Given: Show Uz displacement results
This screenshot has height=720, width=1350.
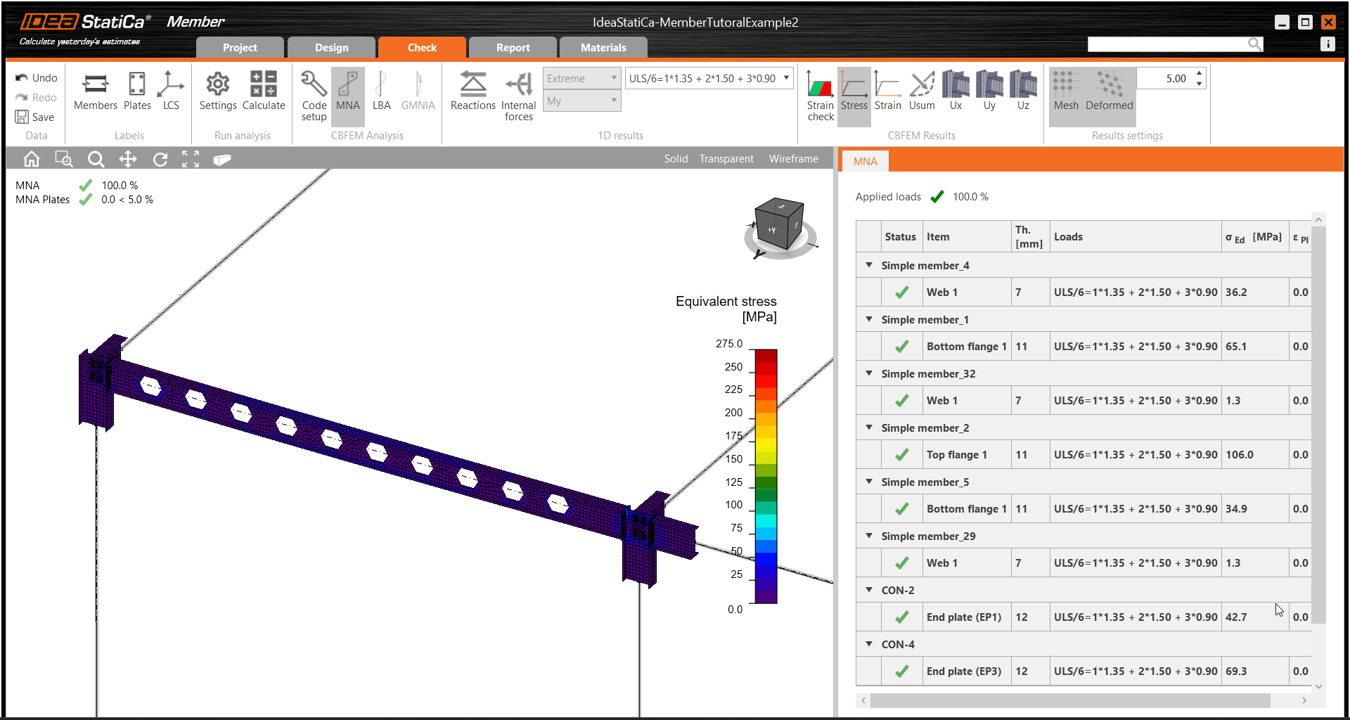Looking at the screenshot, I should [1023, 91].
